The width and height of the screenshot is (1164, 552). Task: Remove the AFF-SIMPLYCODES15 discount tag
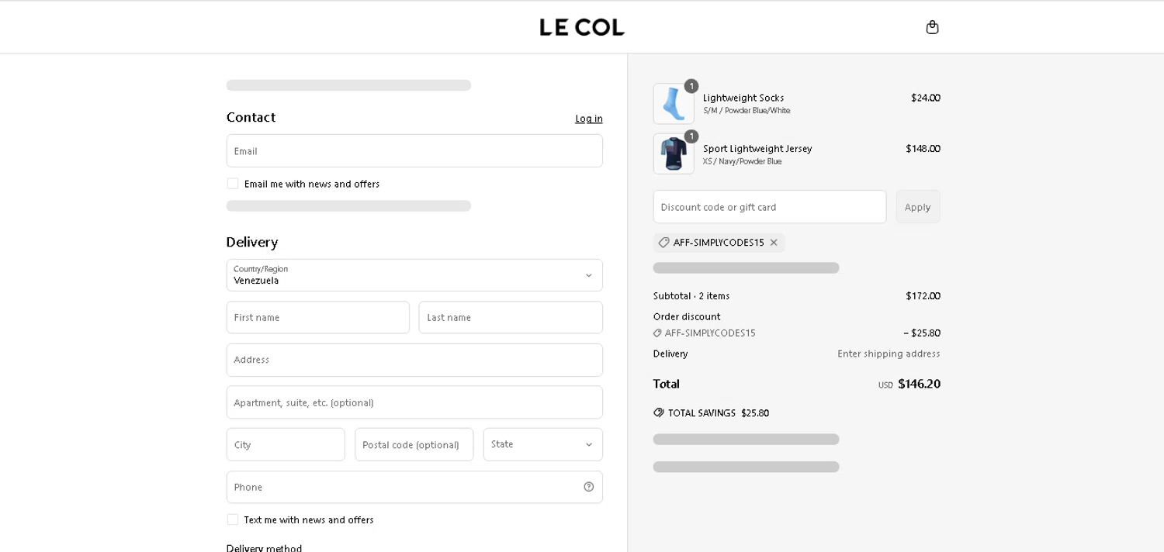tap(774, 243)
